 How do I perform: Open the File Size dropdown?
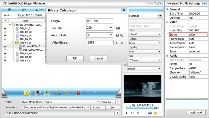(x=111, y=28)
